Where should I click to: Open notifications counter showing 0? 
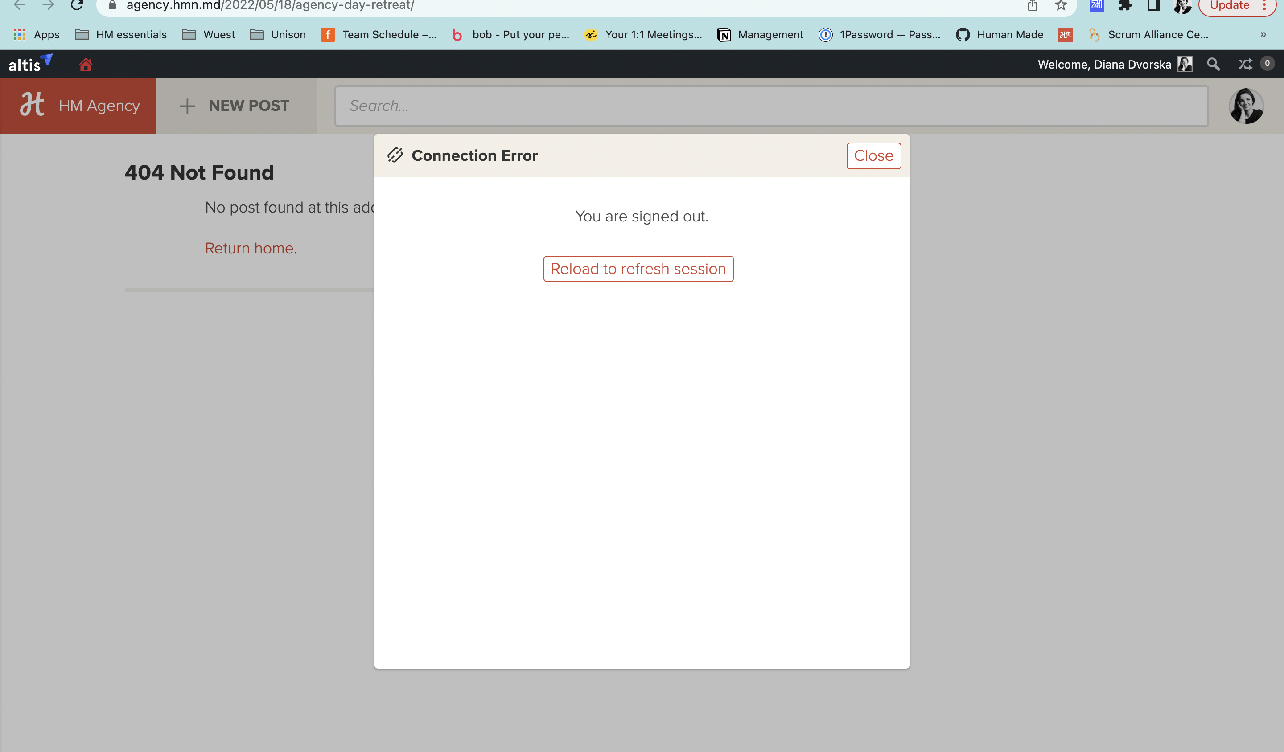pyautogui.click(x=1267, y=64)
